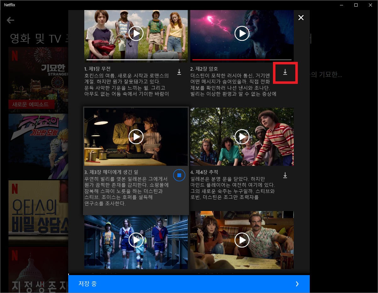Download episode 4 제4장 추적
This screenshot has width=378, height=293.
tap(285, 175)
